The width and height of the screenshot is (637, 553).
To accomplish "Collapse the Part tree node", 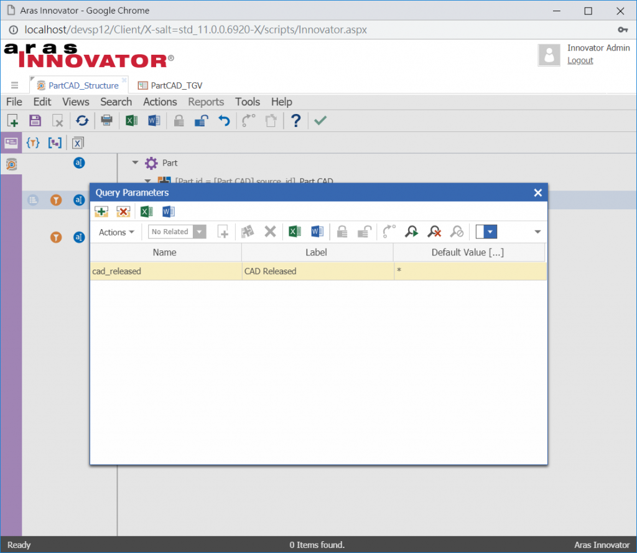I will [x=135, y=163].
